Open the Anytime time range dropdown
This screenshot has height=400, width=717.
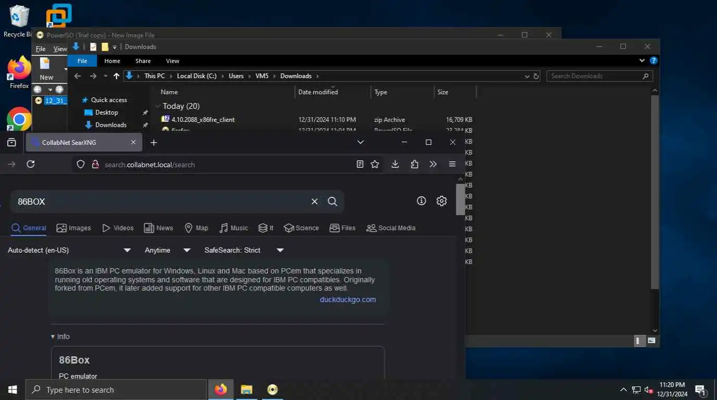pyautogui.click(x=167, y=250)
